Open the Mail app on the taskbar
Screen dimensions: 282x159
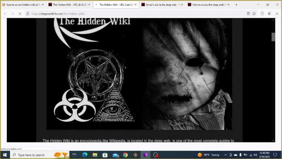[x=115, y=155]
